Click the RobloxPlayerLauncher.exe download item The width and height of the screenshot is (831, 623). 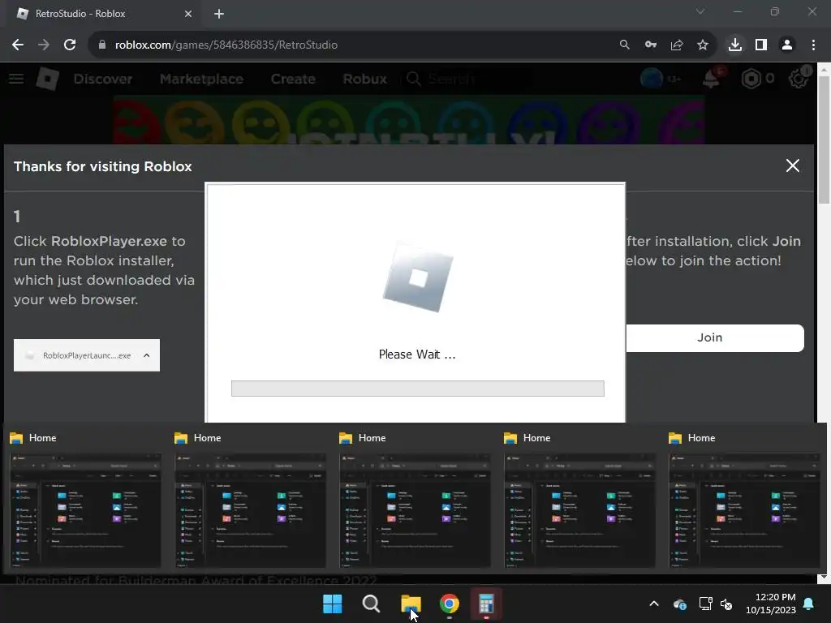click(x=87, y=355)
